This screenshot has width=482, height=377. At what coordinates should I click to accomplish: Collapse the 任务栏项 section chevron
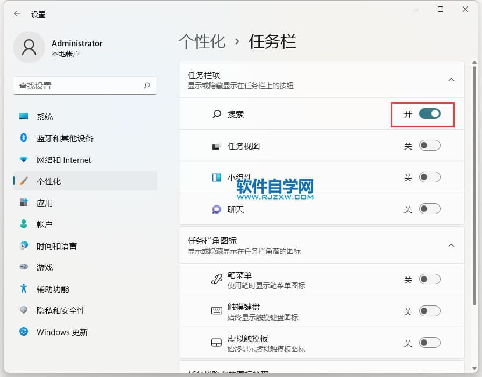451,80
